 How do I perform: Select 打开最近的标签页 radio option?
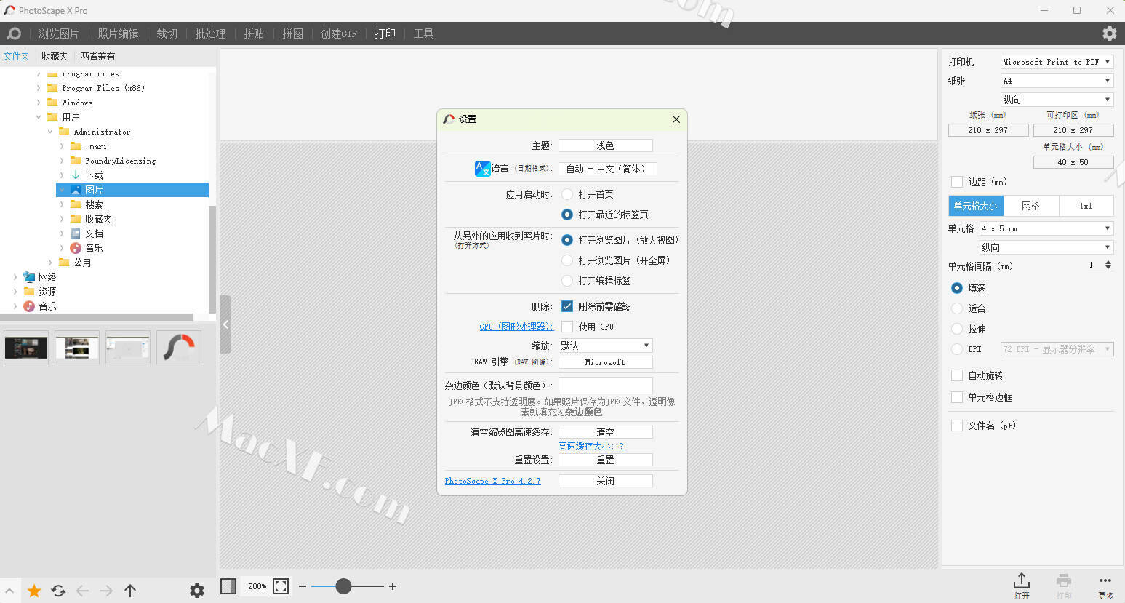tap(567, 215)
